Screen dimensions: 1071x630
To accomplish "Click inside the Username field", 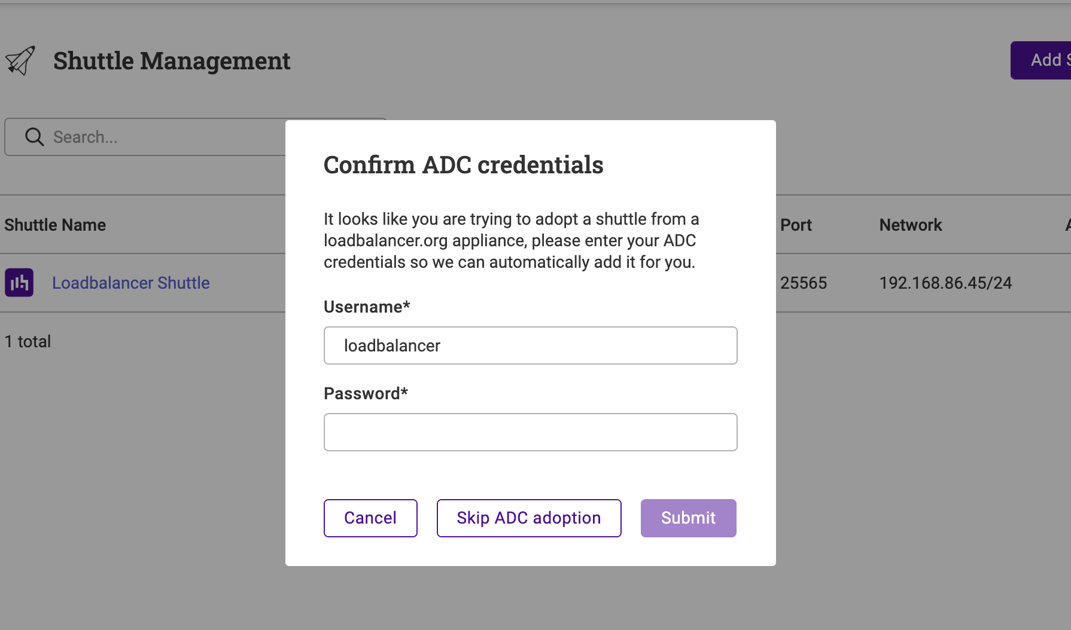I will [530, 345].
